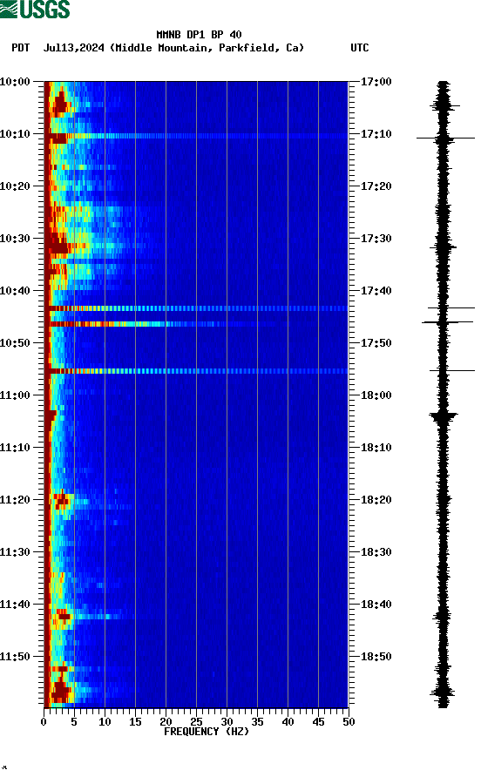The height and width of the screenshot is (777, 481).
Task: Click the '10:10' PDT time label
Action: (x=15, y=134)
